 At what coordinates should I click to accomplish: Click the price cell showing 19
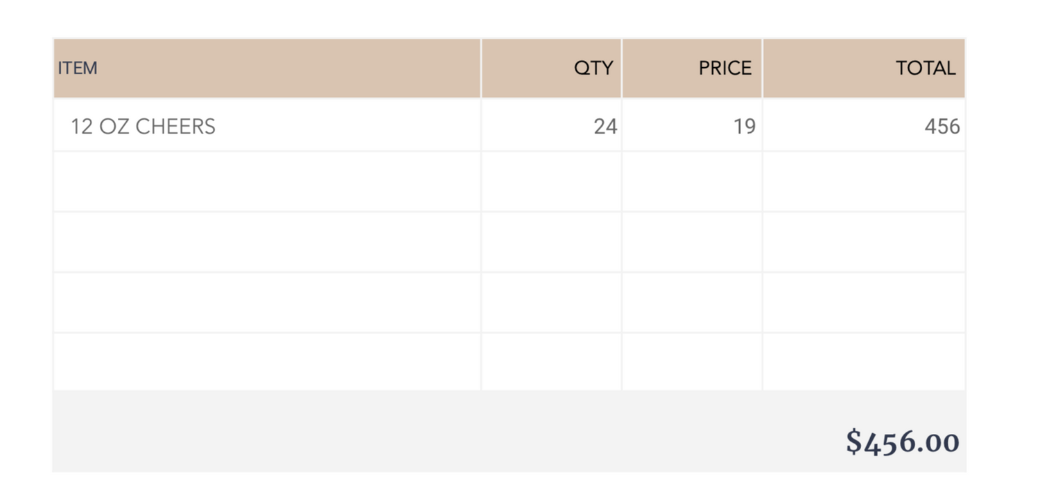(692, 125)
